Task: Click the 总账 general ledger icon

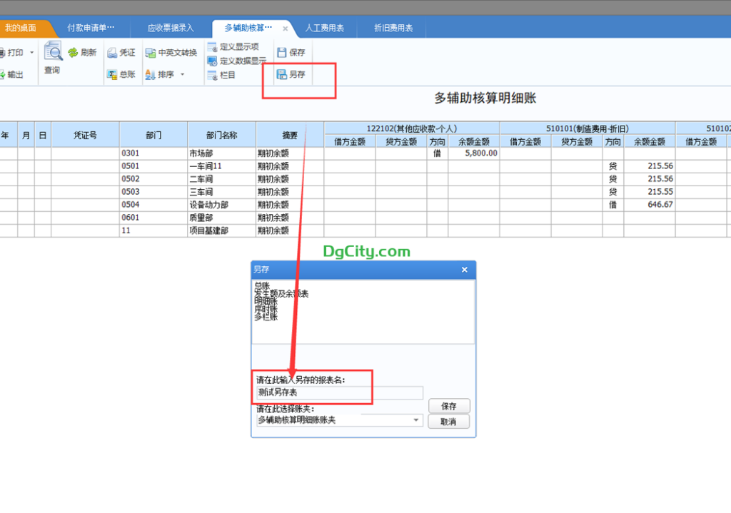Action: 112,74
